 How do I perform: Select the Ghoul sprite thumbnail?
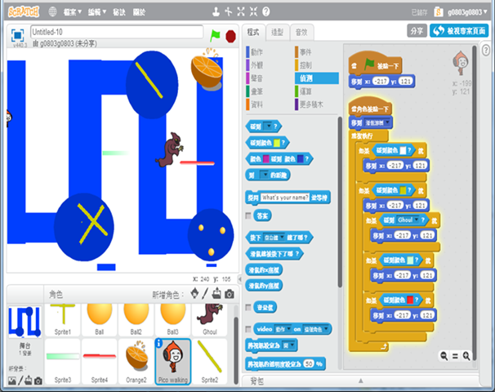pos(210,319)
